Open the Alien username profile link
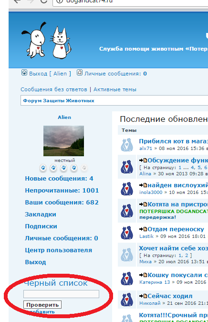 pos(64,117)
